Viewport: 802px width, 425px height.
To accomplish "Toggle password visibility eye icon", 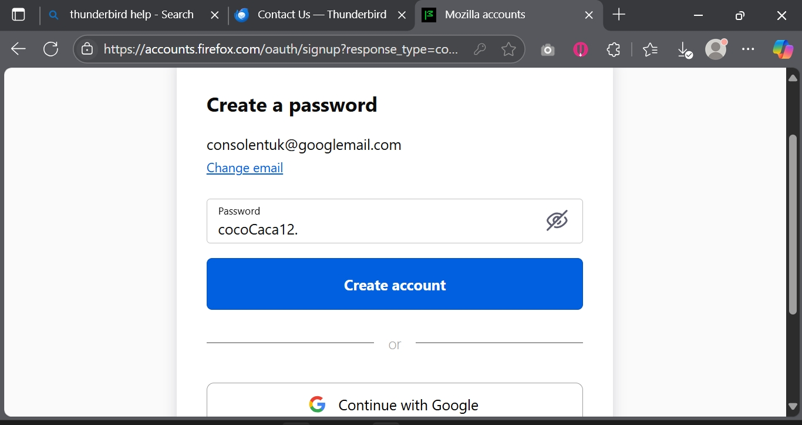I will tap(557, 220).
